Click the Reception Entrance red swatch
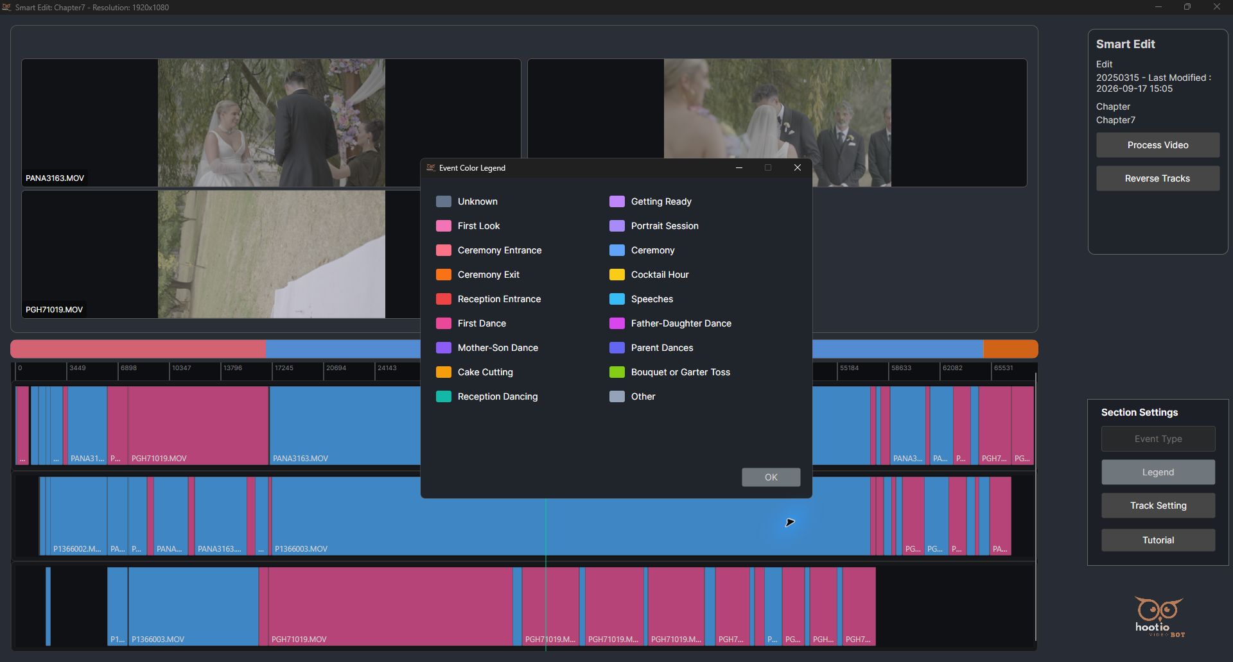1233x662 pixels. (444, 299)
